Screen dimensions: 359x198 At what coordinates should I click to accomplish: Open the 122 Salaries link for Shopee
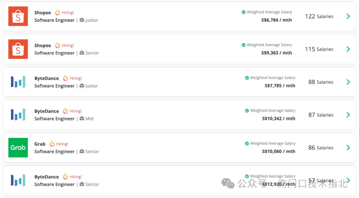click(319, 16)
